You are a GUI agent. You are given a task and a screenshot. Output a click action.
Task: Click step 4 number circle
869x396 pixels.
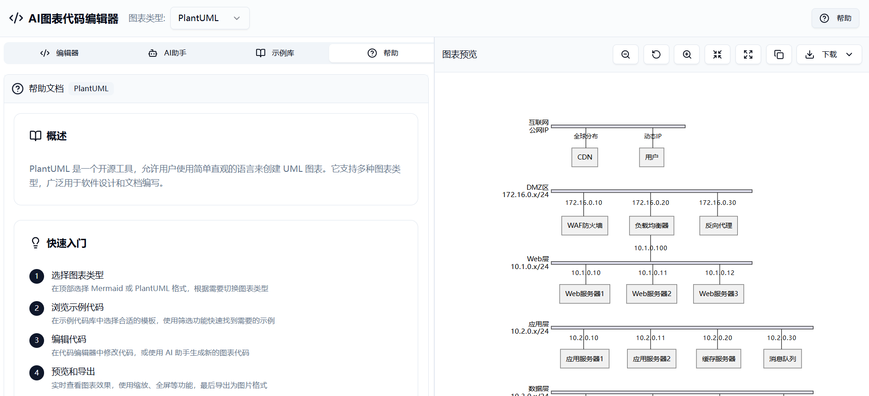pyautogui.click(x=37, y=373)
